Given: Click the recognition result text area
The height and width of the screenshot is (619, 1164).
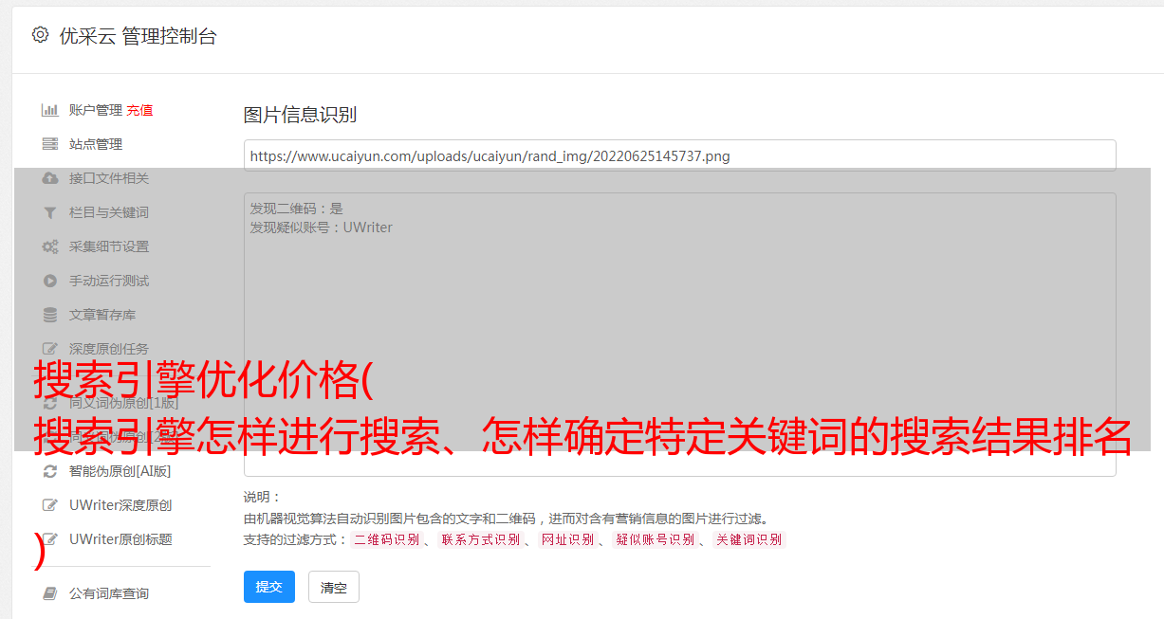Looking at the screenshot, I should click(679, 335).
